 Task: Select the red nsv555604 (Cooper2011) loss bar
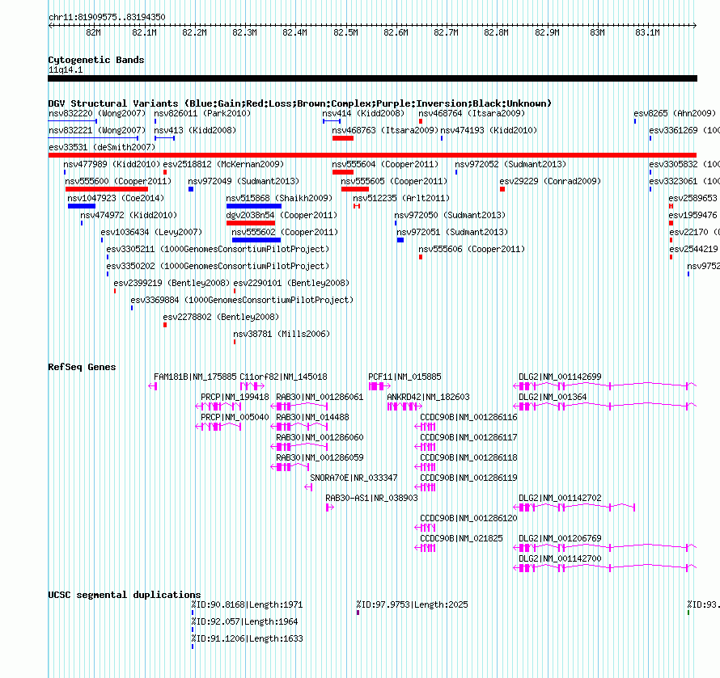(x=342, y=172)
